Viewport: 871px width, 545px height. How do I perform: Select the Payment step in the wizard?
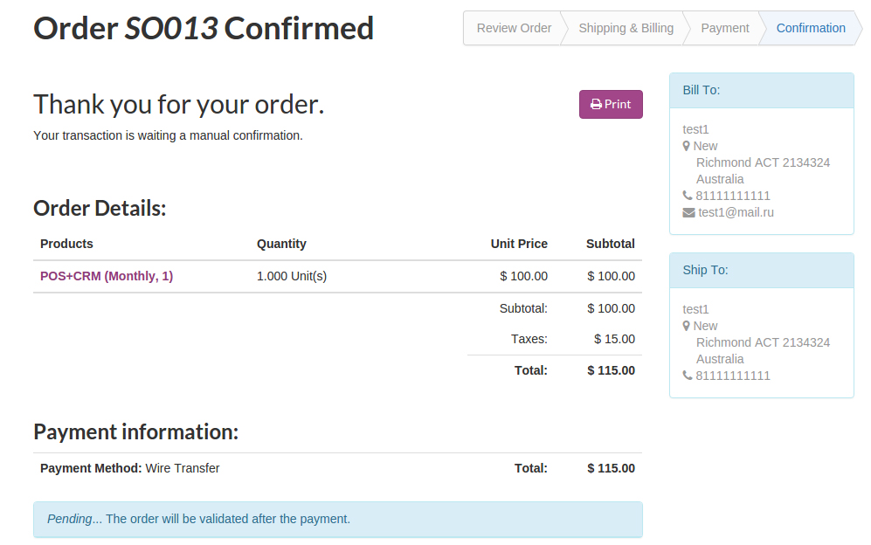[724, 28]
